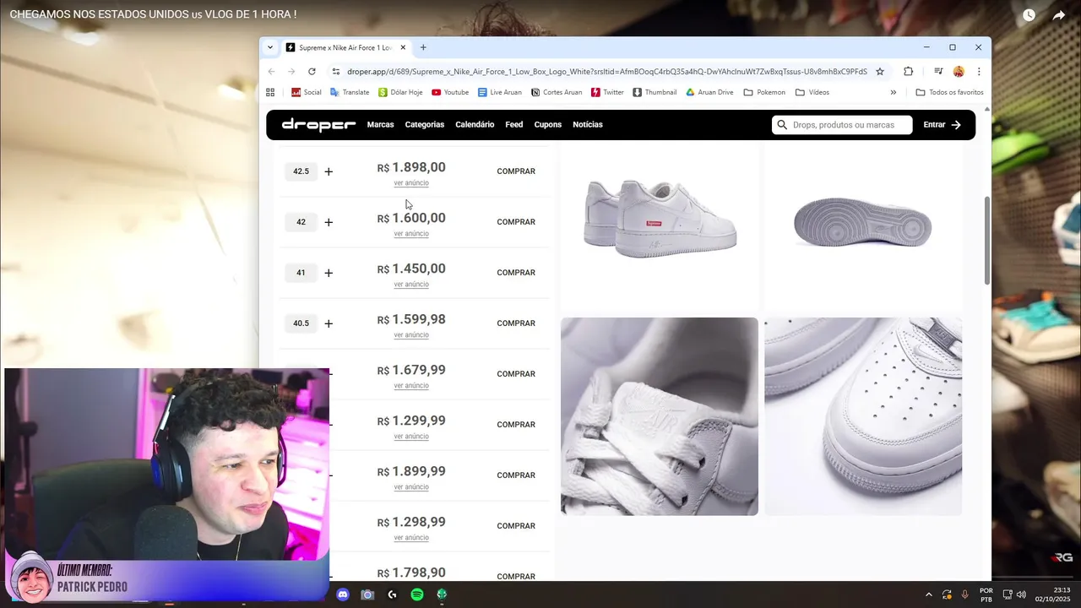Open the volume control in system tray

[1021, 594]
